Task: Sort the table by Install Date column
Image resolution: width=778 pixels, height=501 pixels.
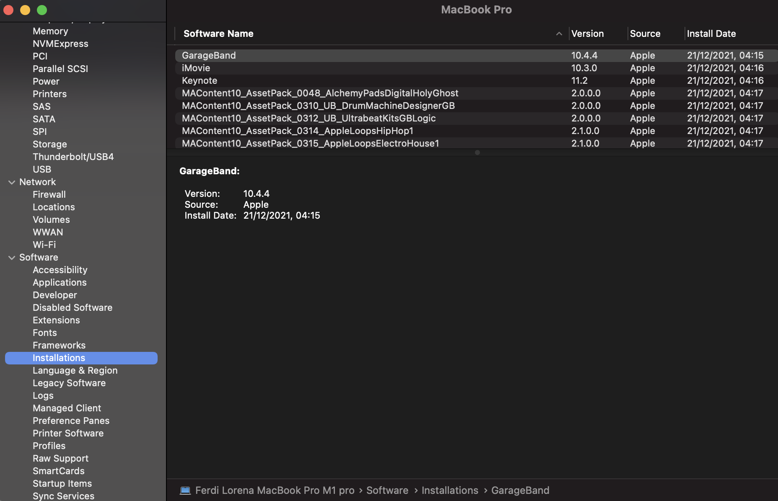Action: click(711, 34)
